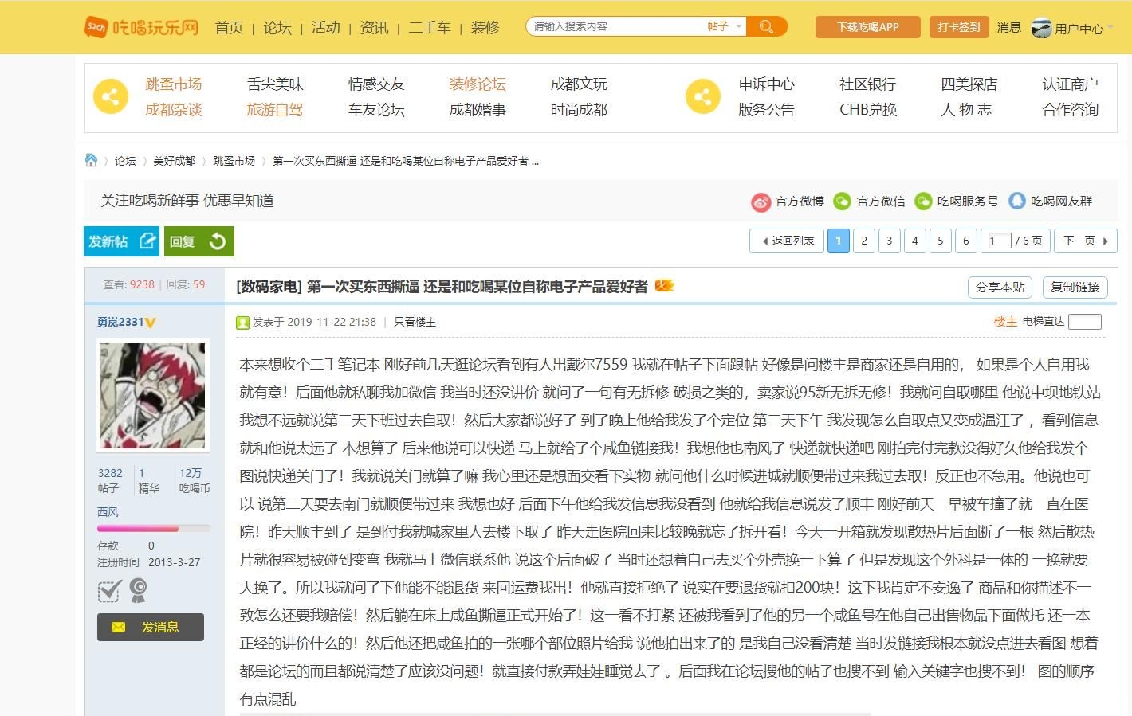Click the orange search magnifier button

click(x=766, y=26)
